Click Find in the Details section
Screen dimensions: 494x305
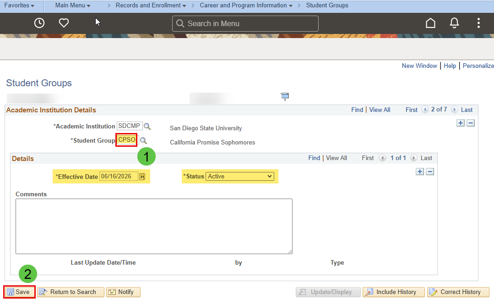click(314, 158)
